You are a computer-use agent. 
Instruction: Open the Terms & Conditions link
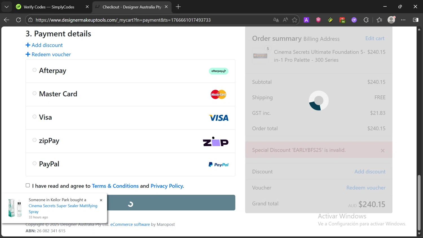115,186
